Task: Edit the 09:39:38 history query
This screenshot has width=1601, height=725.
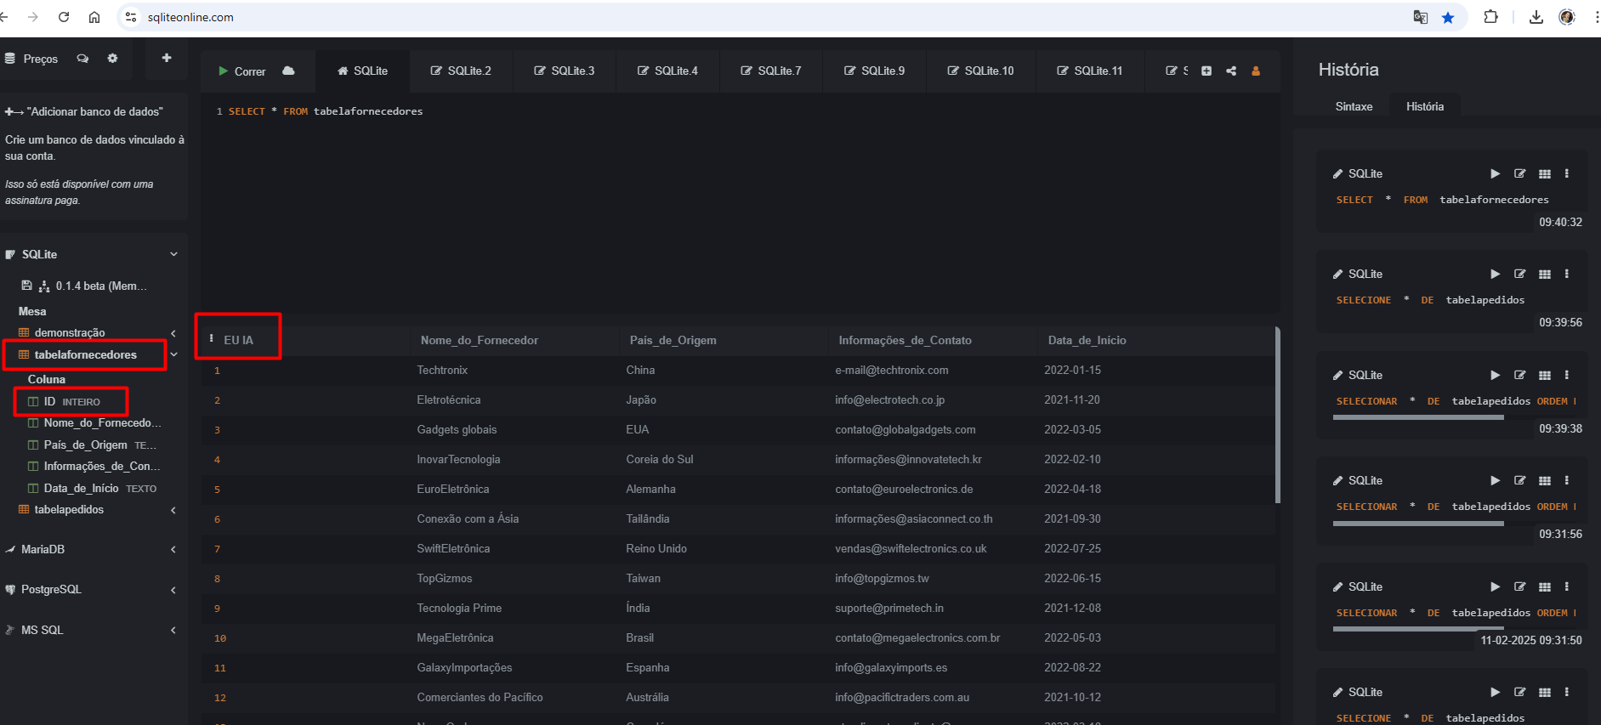Action: click(x=1519, y=375)
